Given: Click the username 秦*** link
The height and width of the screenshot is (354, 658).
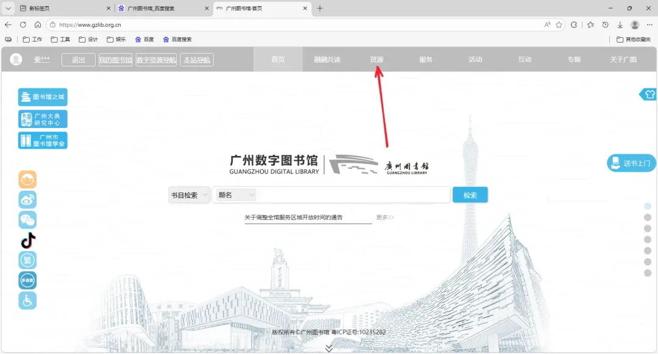Looking at the screenshot, I should click(41, 60).
